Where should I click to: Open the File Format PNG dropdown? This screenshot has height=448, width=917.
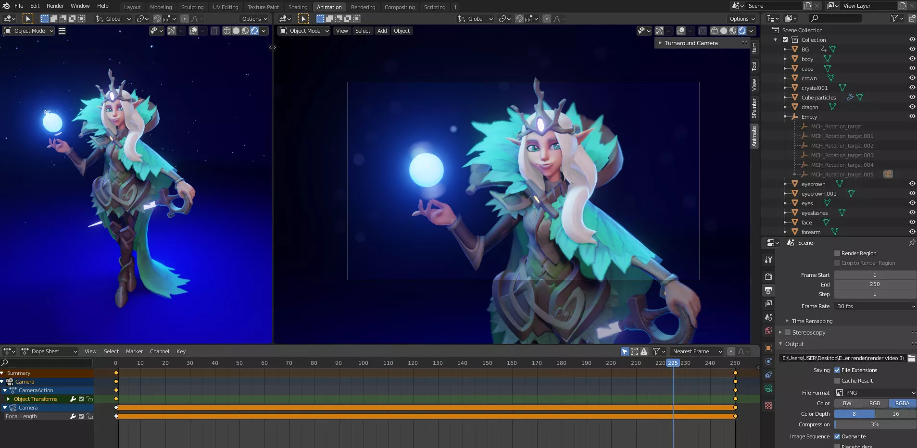point(875,393)
